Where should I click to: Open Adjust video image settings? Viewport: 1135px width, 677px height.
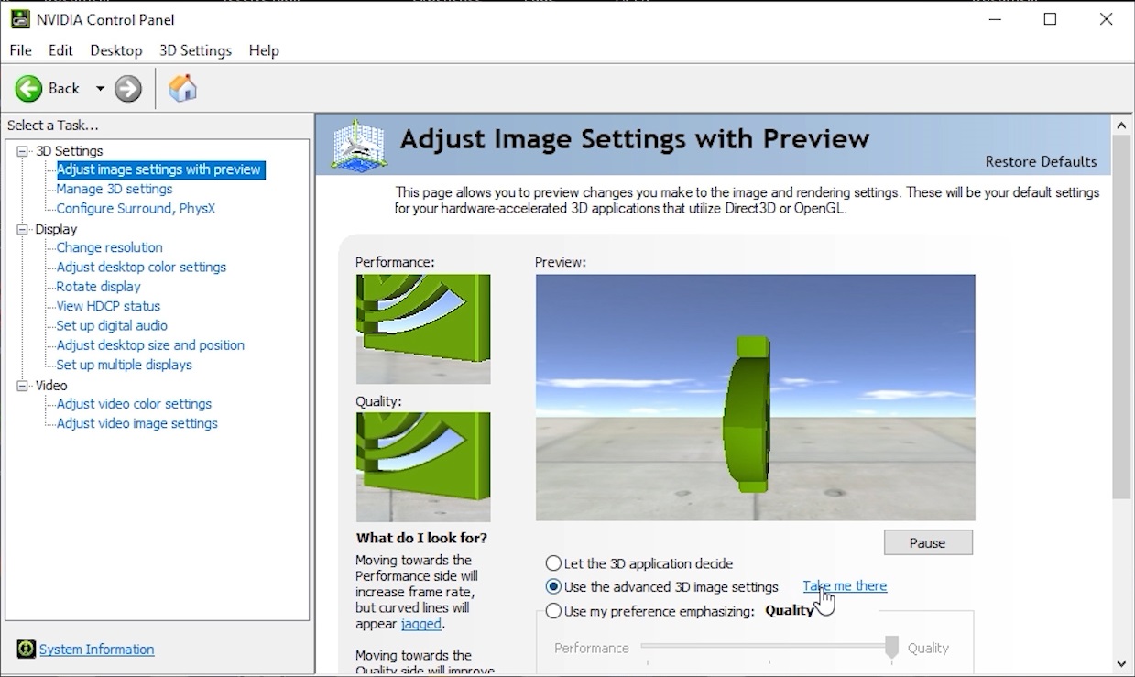click(x=136, y=423)
